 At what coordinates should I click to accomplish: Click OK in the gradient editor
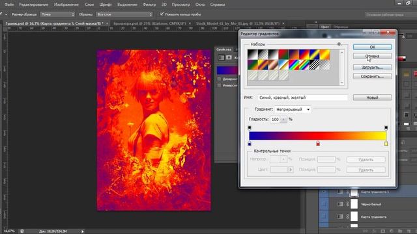point(372,47)
